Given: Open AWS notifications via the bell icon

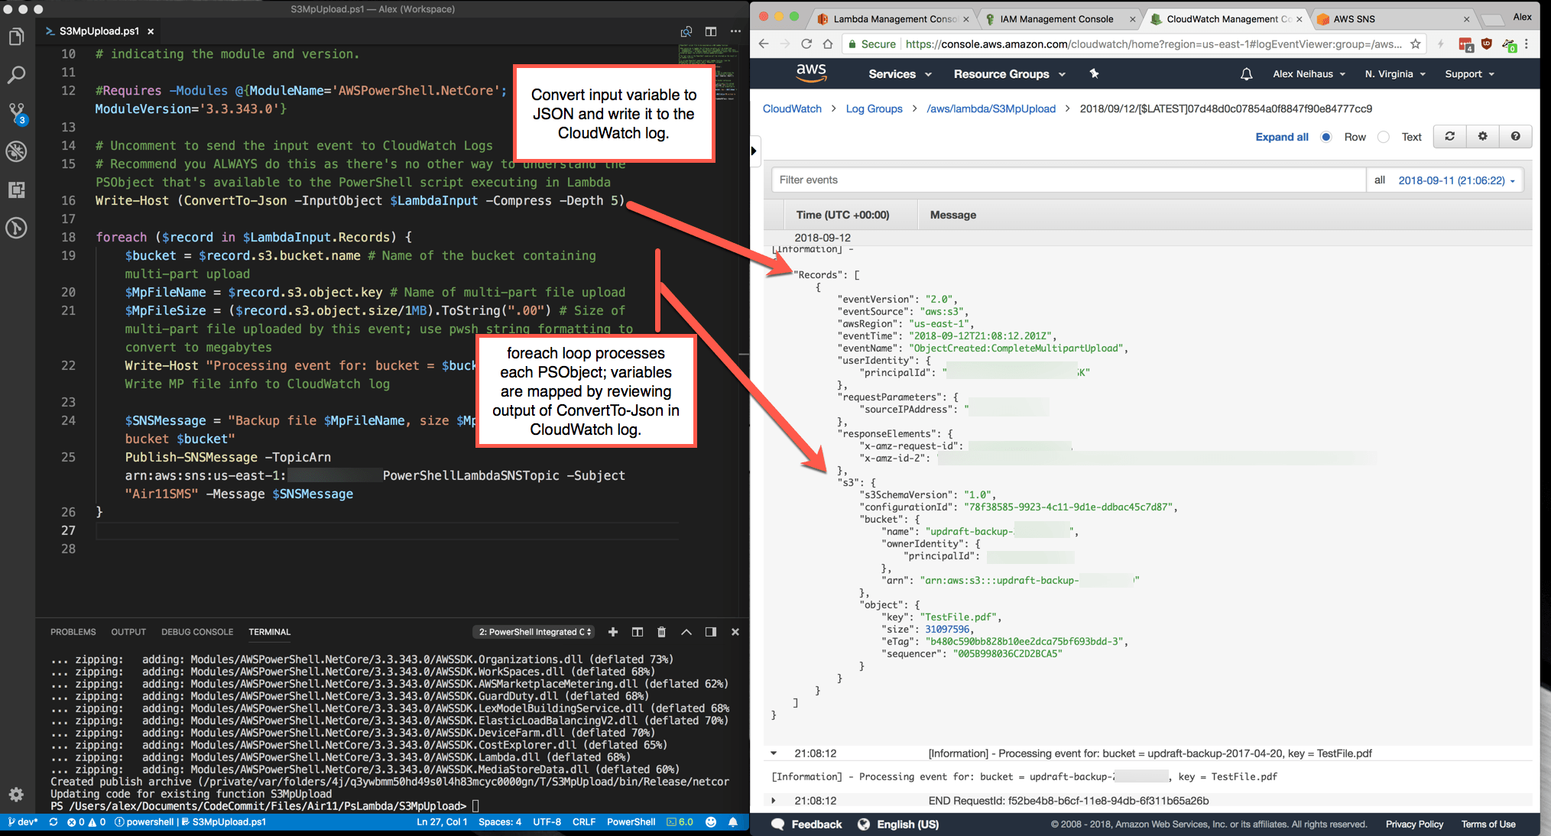Looking at the screenshot, I should pos(1247,73).
